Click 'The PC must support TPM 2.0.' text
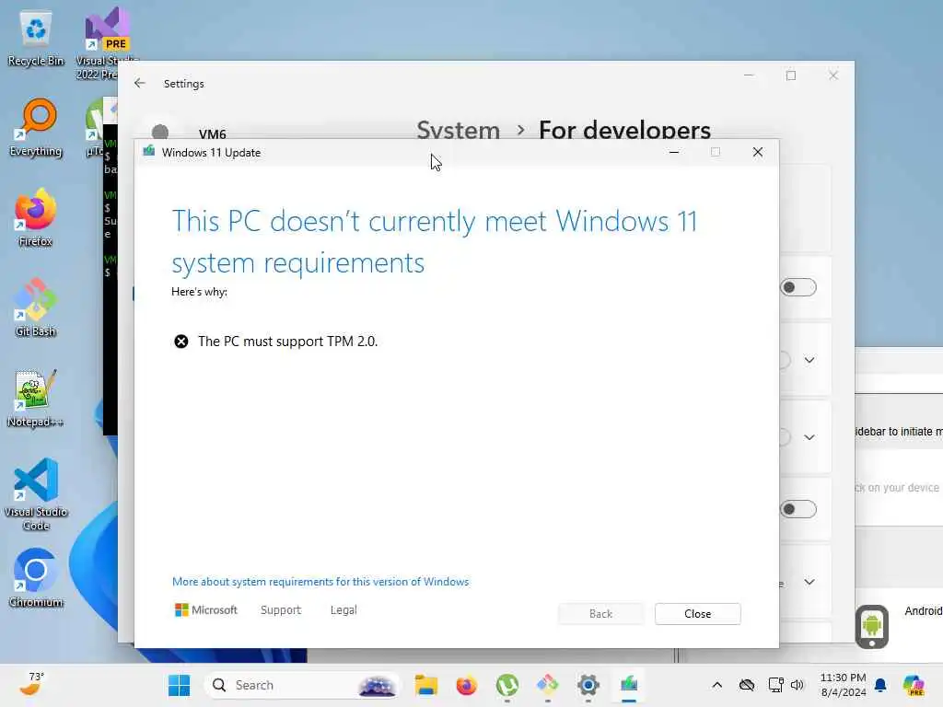This screenshot has width=943, height=707. [x=287, y=342]
